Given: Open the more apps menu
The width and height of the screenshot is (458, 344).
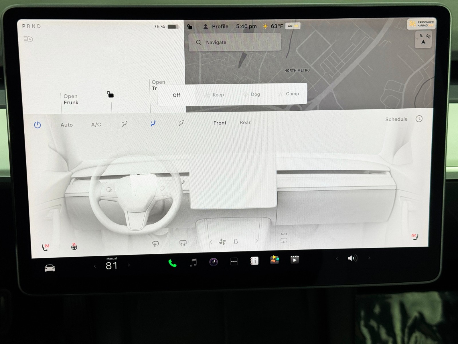Looking at the screenshot, I should (234, 261).
